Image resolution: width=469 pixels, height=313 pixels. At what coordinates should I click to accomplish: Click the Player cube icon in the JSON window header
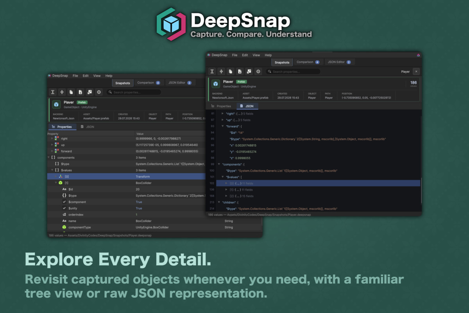[216, 84]
